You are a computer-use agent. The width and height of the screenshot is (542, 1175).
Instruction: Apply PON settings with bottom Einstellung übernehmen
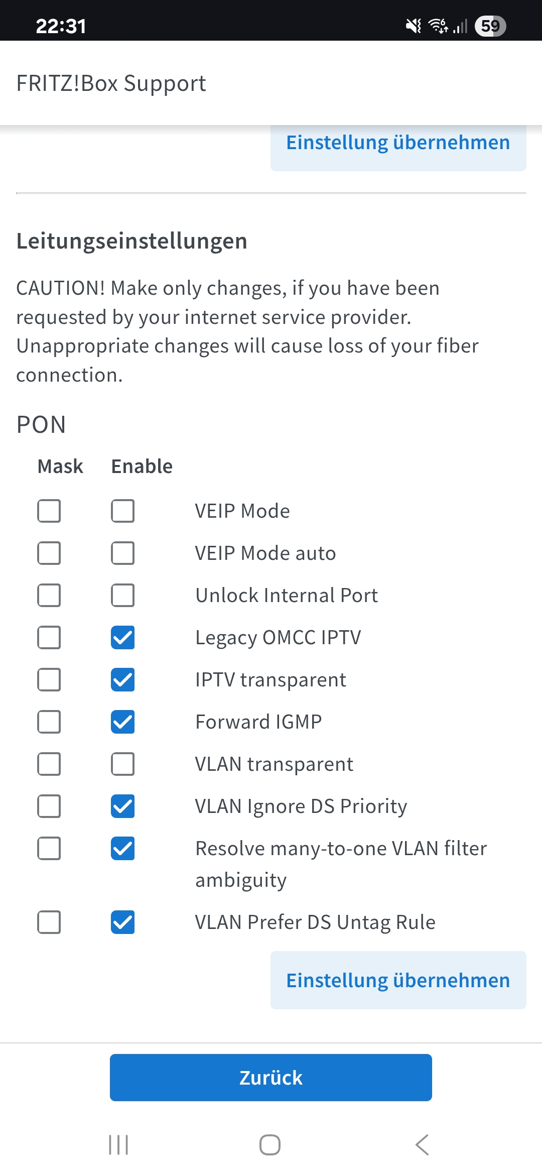click(x=398, y=980)
